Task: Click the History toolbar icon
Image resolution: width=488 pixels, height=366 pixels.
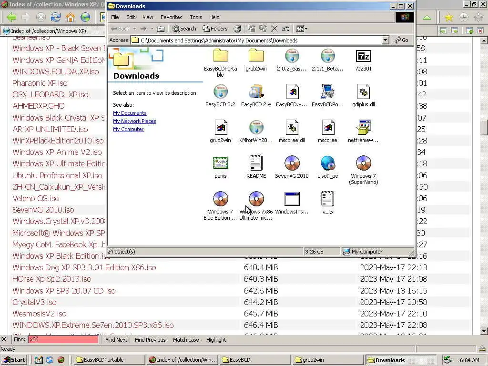Action: click(237, 29)
